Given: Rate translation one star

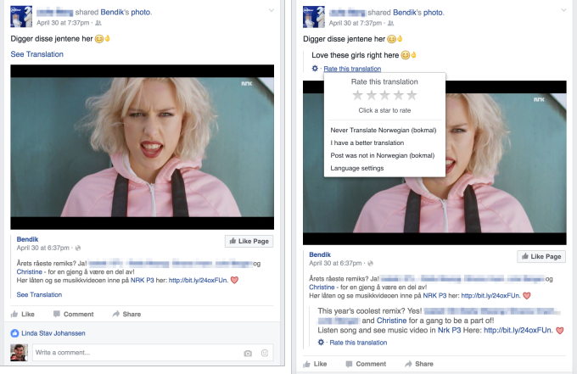Looking at the screenshot, I should (x=358, y=95).
